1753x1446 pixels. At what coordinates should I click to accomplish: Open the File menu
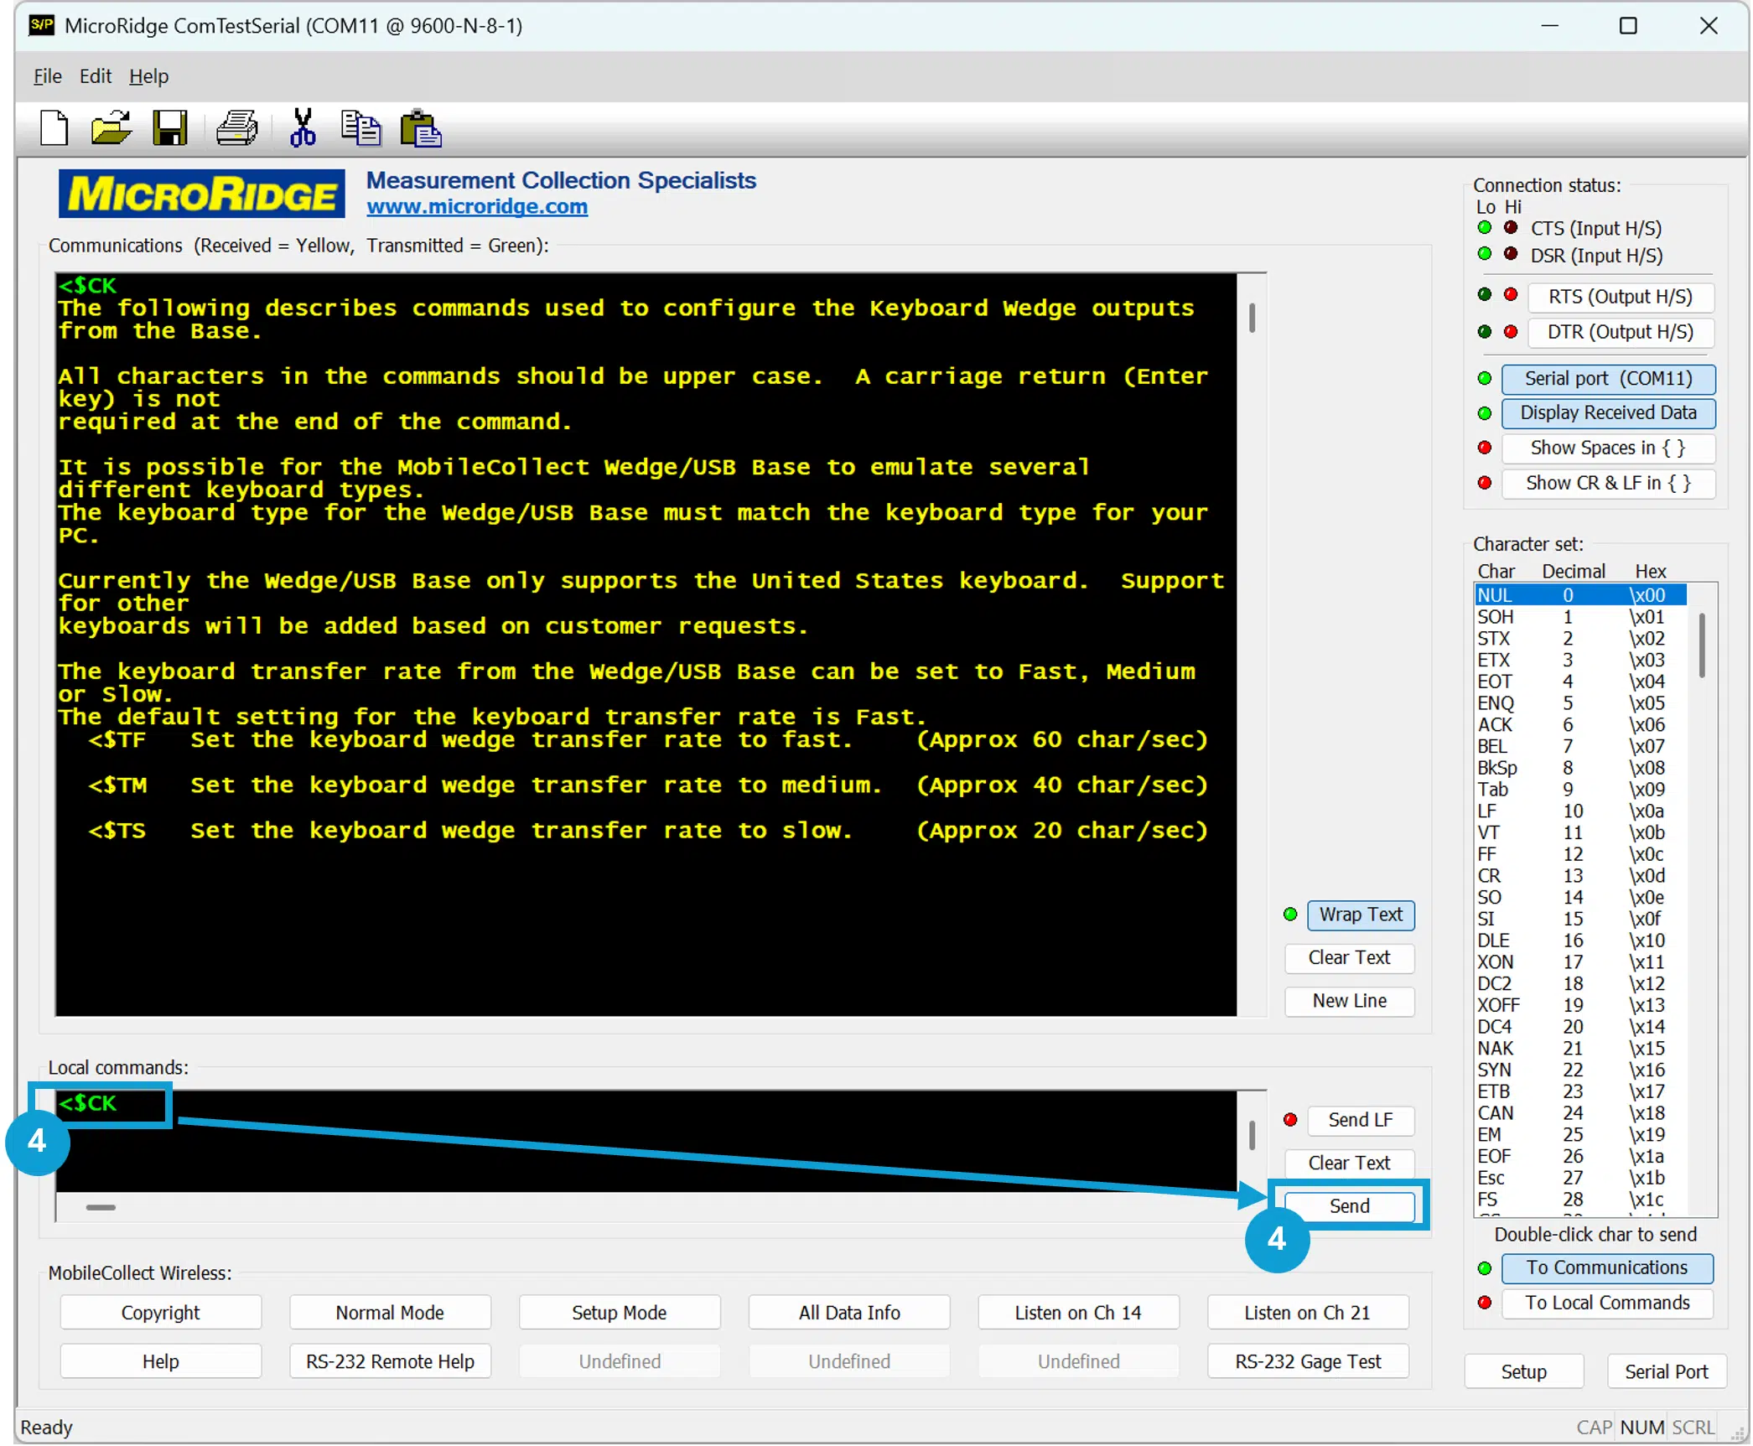47,76
